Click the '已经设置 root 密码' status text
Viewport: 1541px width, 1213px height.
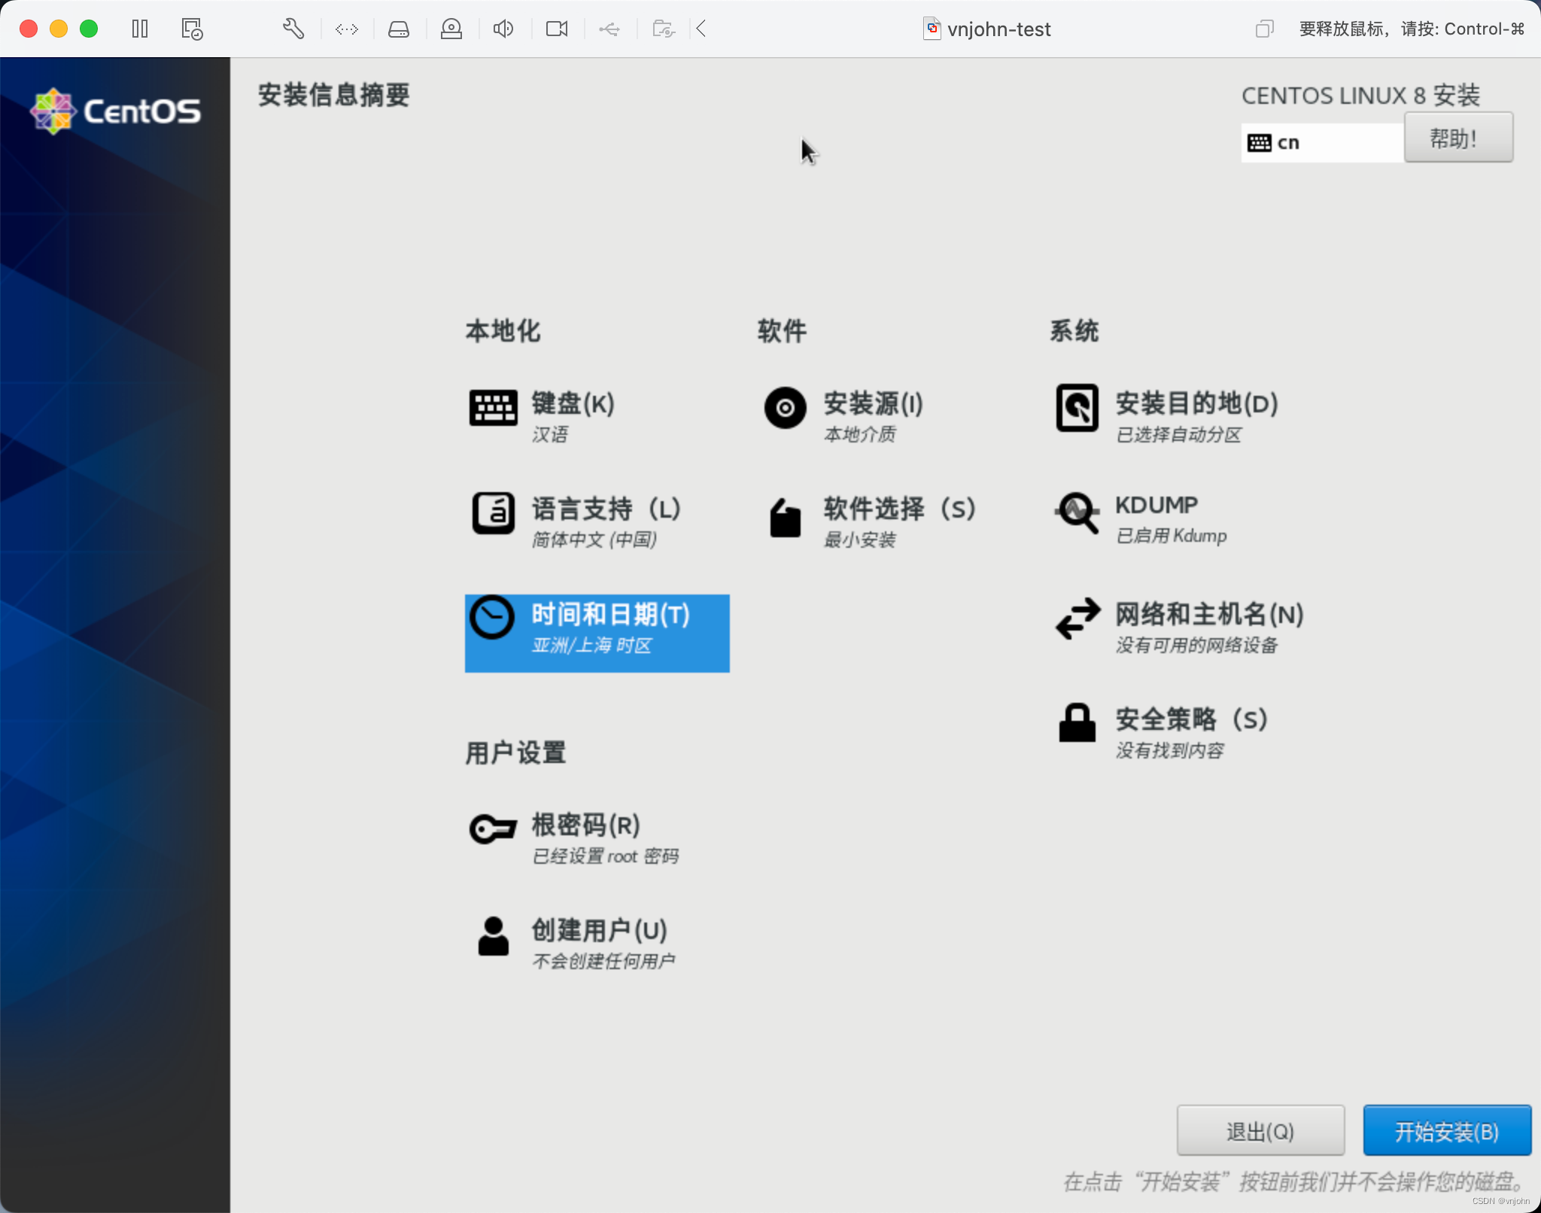click(605, 856)
